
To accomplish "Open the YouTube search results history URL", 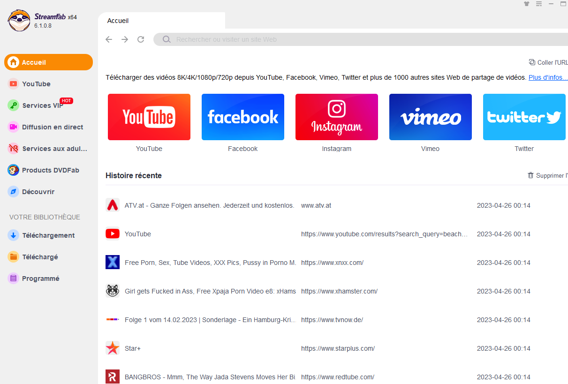I will 385,234.
